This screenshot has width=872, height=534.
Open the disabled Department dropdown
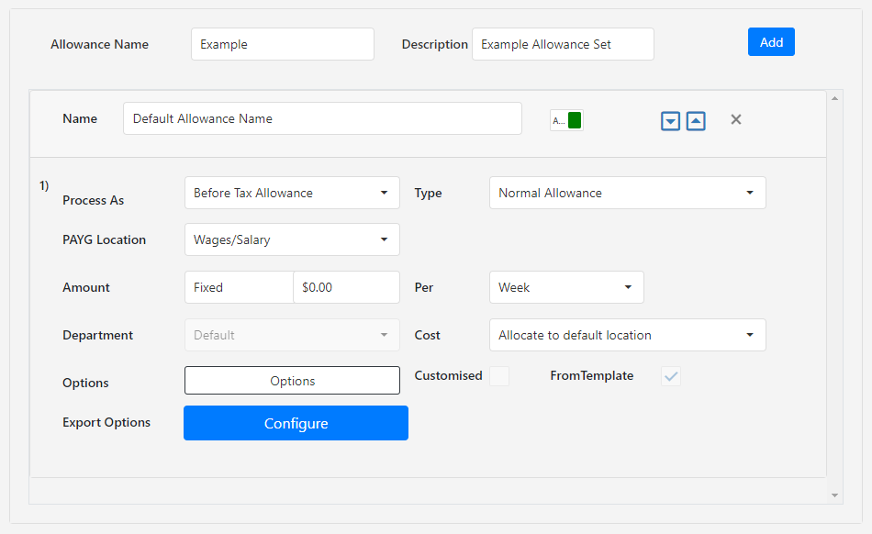292,335
